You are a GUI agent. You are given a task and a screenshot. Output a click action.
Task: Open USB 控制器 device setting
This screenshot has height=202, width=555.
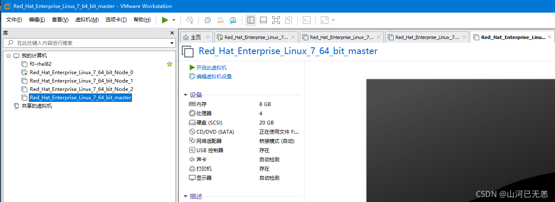pos(210,150)
